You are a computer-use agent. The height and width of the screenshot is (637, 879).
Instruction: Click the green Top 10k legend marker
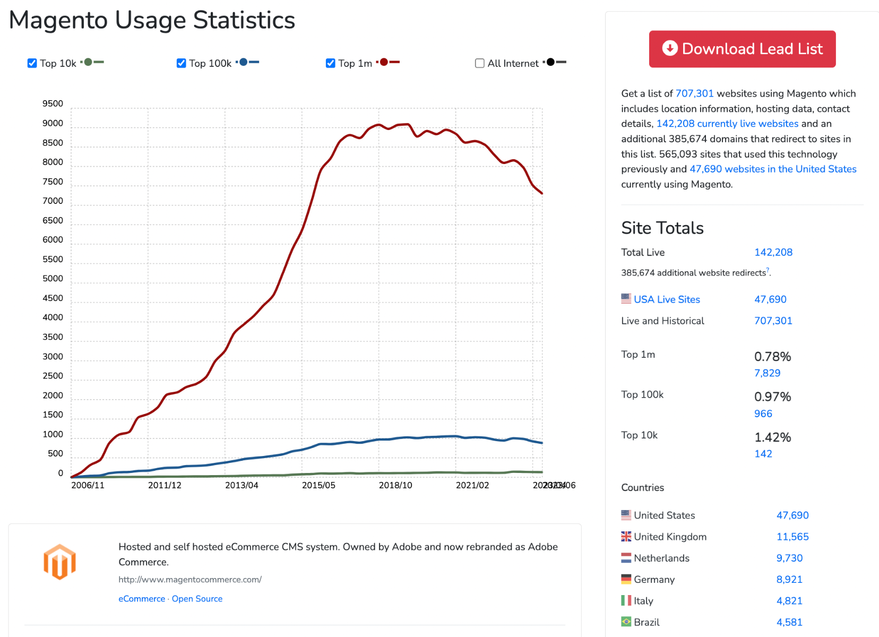coord(92,62)
